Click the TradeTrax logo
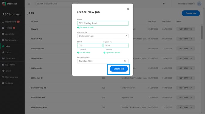This screenshot has width=205, height=114. coord(10,4)
